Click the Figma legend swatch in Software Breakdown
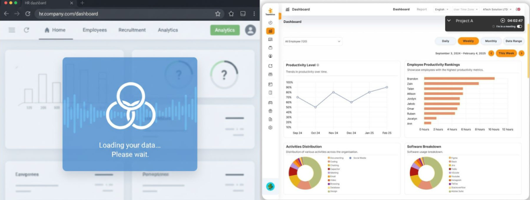 point(450,158)
